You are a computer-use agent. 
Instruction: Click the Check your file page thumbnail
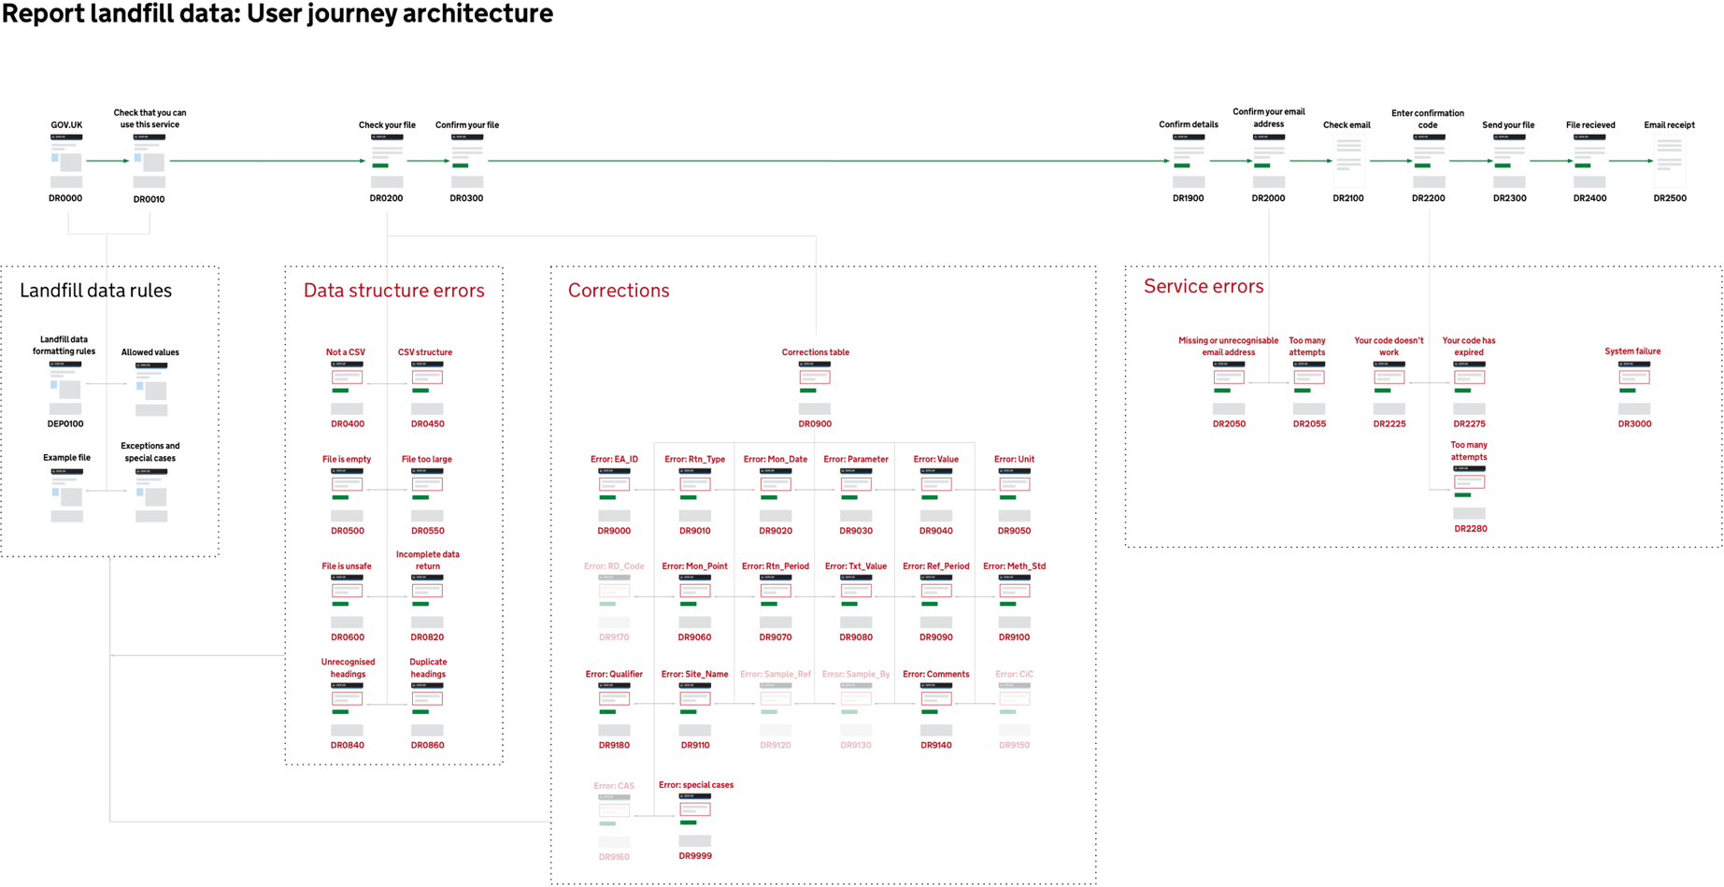[387, 161]
